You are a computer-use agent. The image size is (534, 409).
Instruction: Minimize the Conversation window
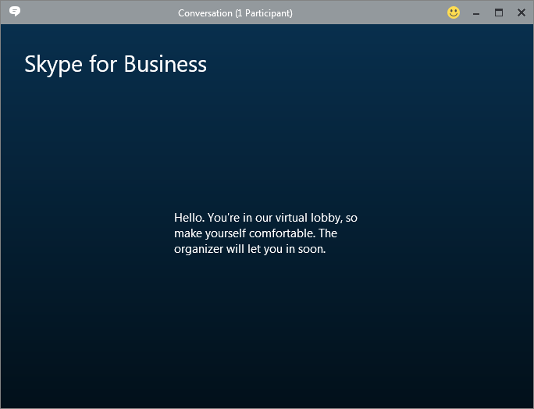(476, 13)
